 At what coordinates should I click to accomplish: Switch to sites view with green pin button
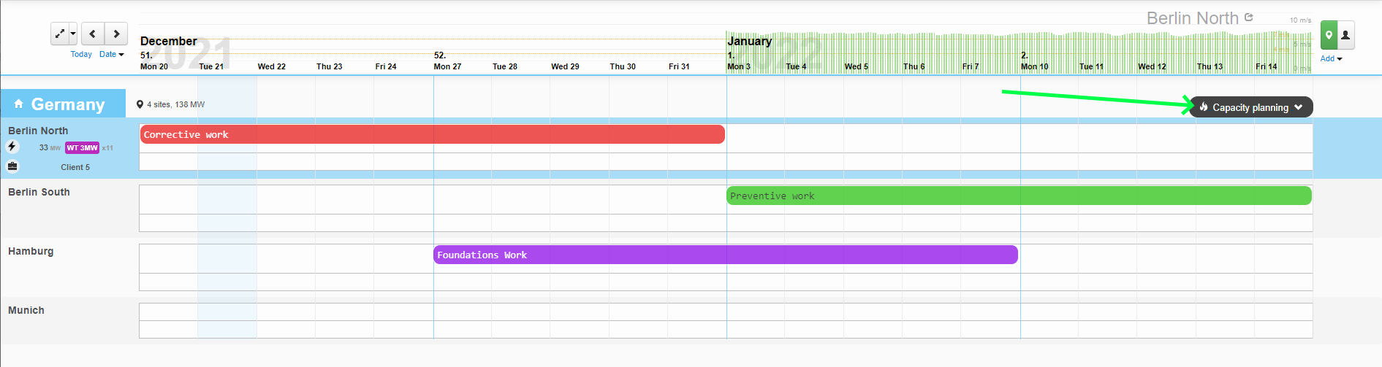click(x=1329, y=35)
